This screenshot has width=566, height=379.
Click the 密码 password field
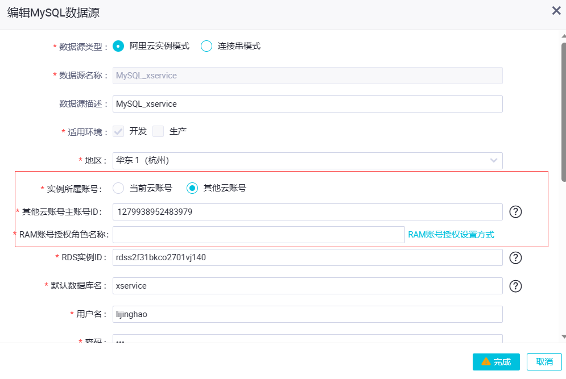click(308, 339)
